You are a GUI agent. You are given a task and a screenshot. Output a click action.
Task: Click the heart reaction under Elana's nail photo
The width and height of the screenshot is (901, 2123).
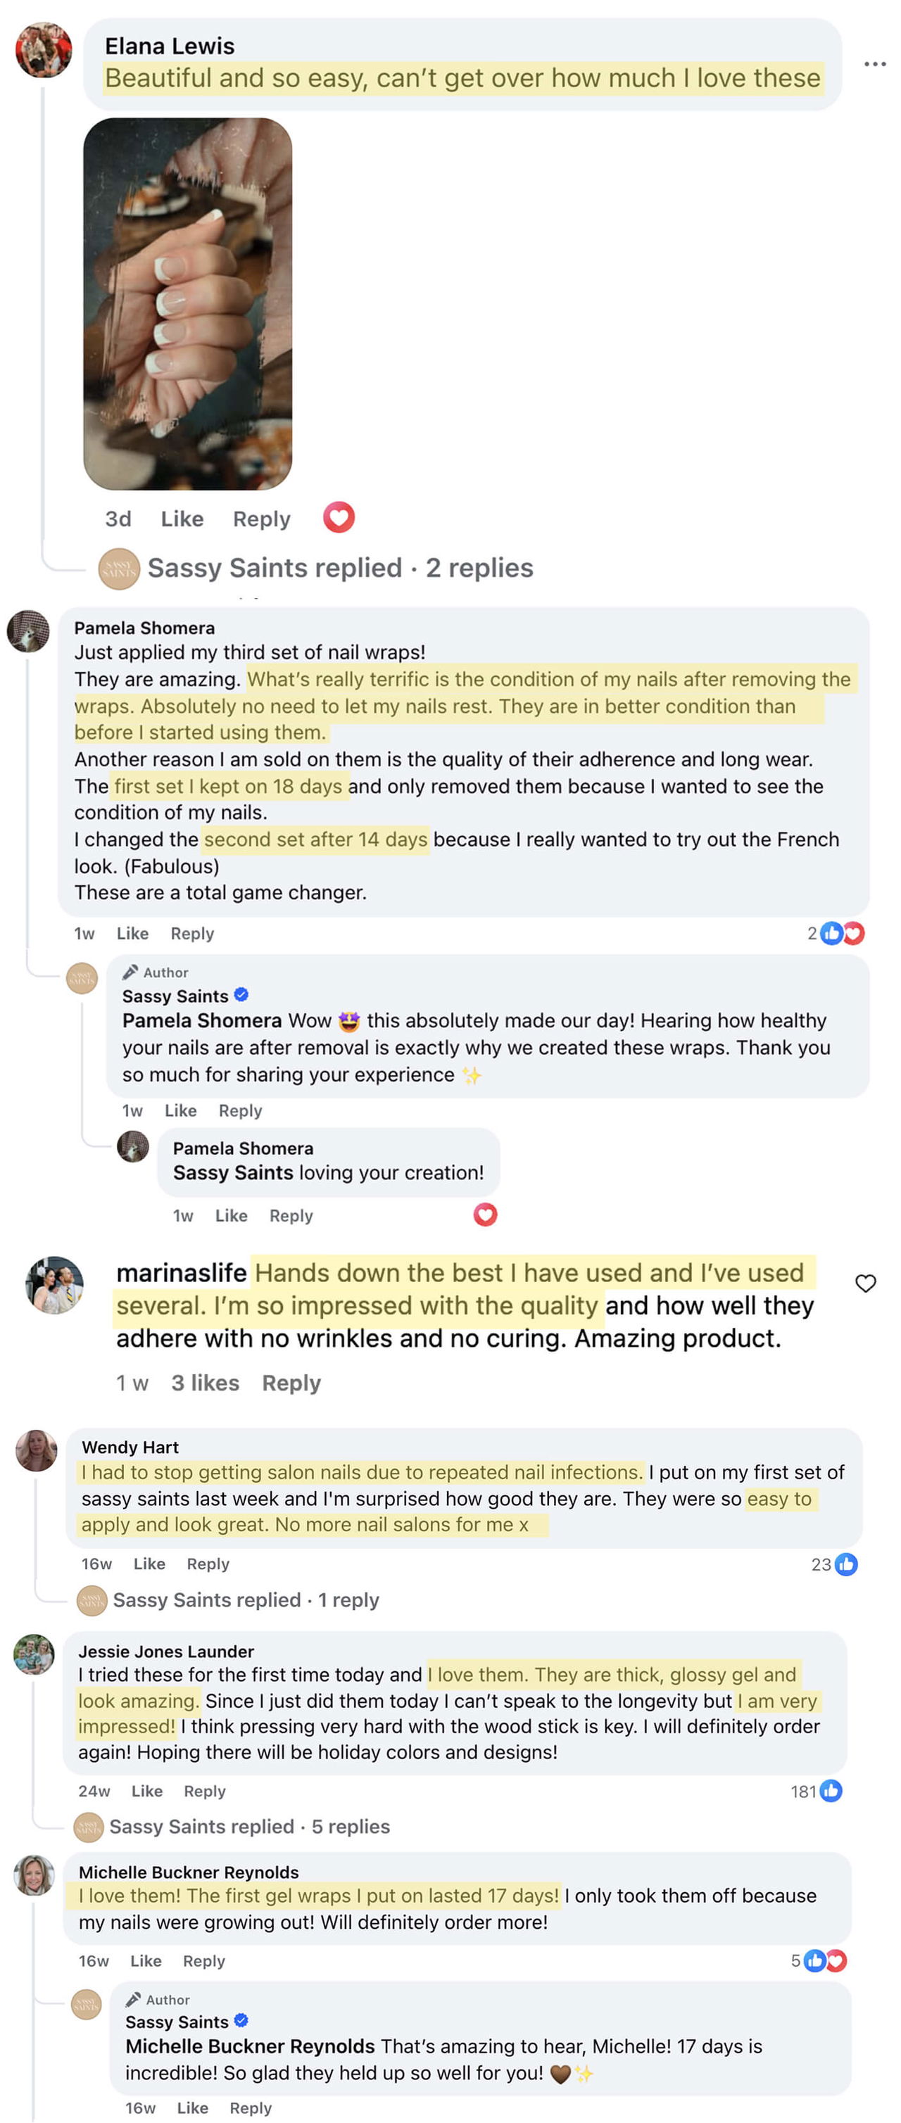pos(338,518)
